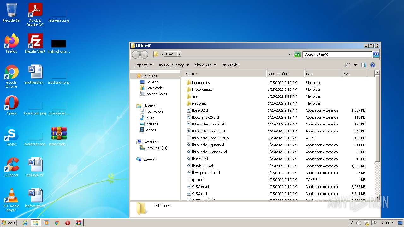
Task: Open Firefox desktop shortcut
Action: pyautogui.click(x=11, y=43)
